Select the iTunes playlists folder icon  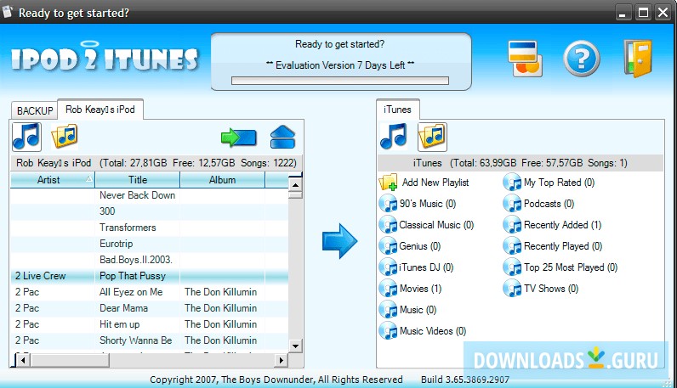[x=432, y=137]
